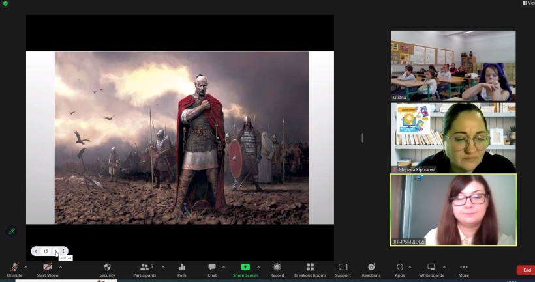Click the Support icon
This screenshot has height=282, width=535.
[x=343, y=270]
